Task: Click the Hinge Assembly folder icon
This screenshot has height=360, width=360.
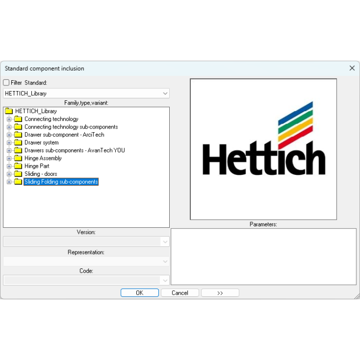Action: point(18,158)
